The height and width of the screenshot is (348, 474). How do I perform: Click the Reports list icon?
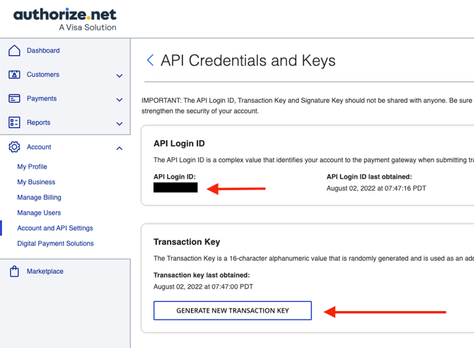pyautogui.click(x=14, y=123)
